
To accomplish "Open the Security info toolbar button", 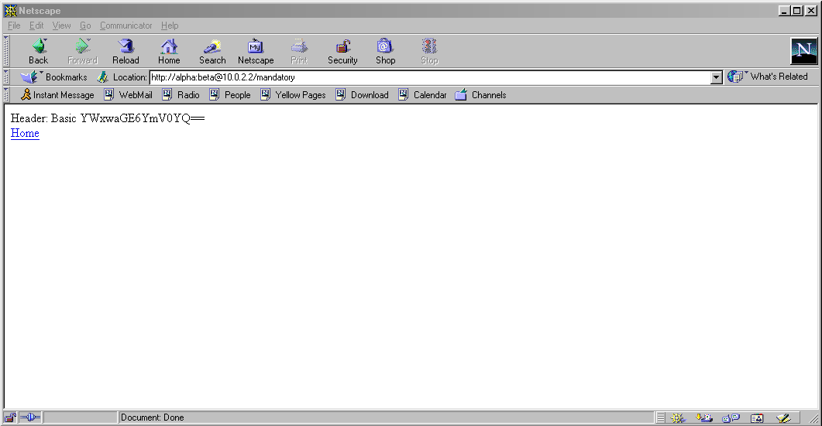I will [342, 52].
